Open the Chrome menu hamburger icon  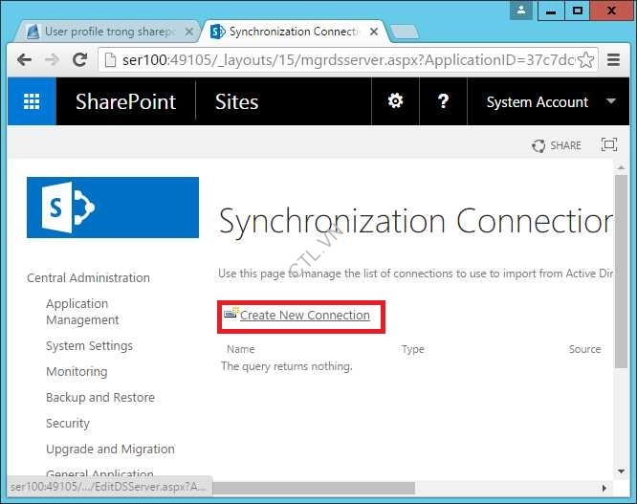pyautogui.click(x=612, y=60)
